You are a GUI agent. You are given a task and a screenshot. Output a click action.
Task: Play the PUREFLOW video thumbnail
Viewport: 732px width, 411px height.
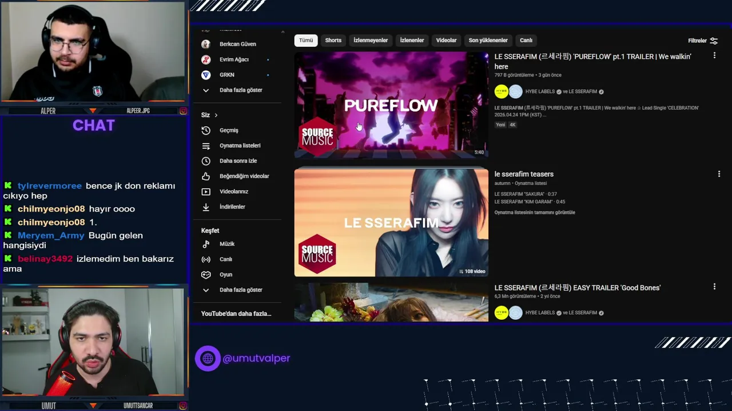[x=391, y=104]
